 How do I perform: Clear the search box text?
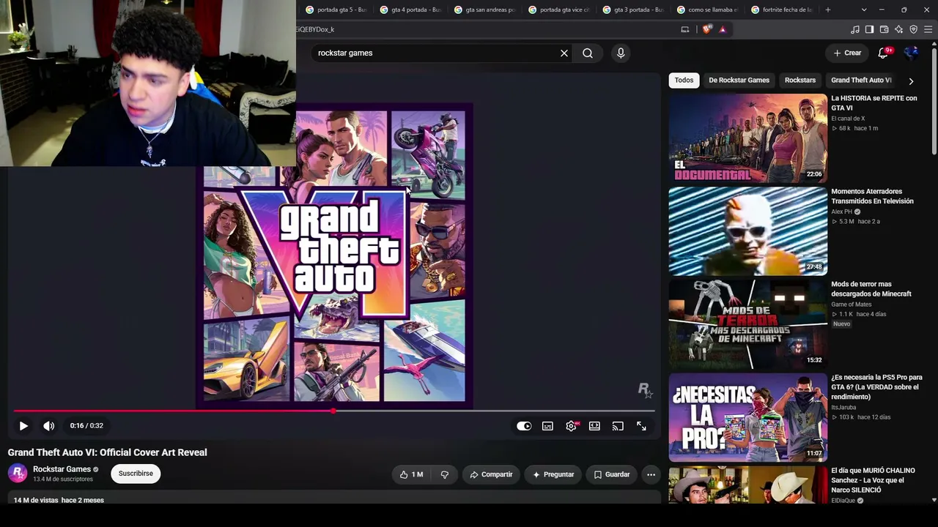564,53
